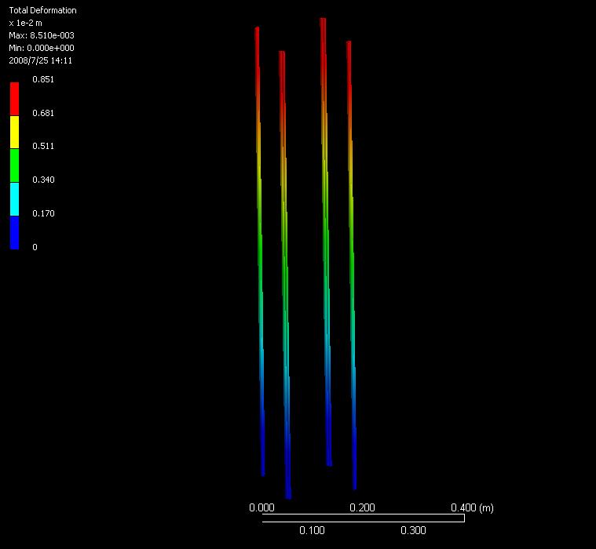596x549 pixels.
Task: Click the blue legend color band
Action: click(14, 233)
